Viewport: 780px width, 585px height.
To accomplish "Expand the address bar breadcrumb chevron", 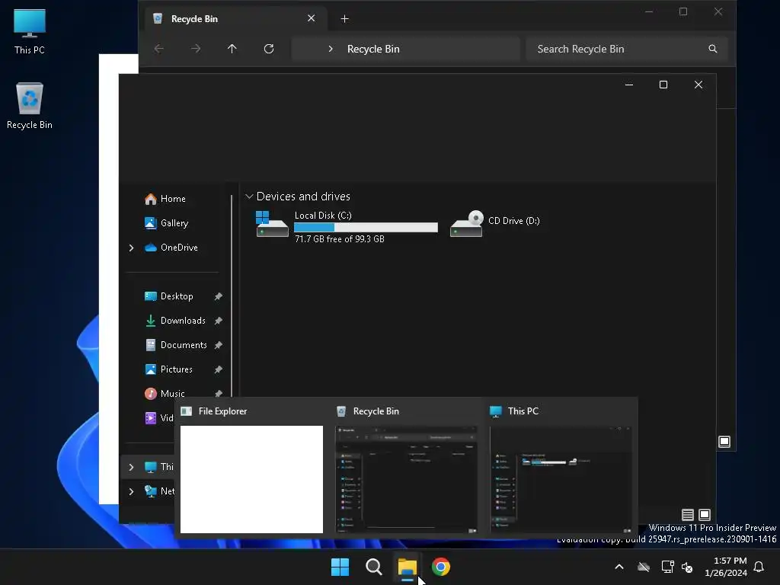I will tap(331, 49).
